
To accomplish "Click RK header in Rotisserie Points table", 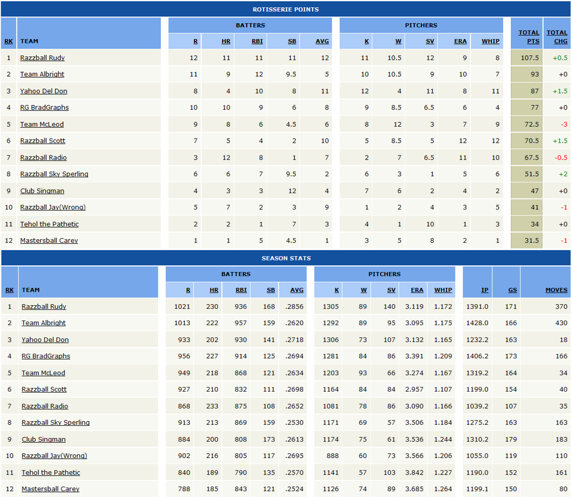I will [x=9, y=41].
